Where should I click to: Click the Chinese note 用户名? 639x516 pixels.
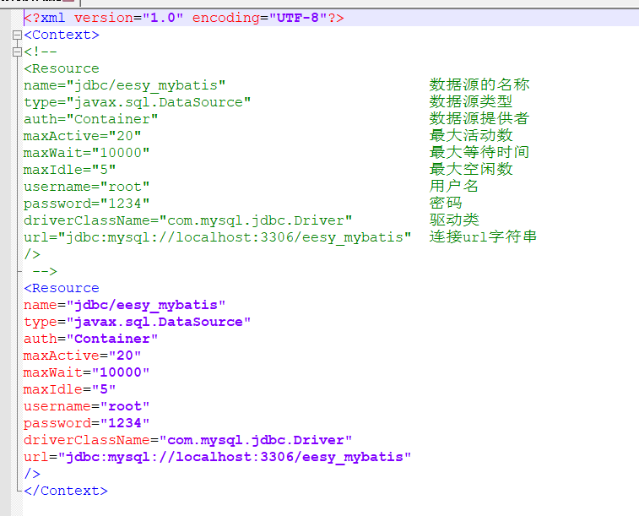(x=454, y=187)
